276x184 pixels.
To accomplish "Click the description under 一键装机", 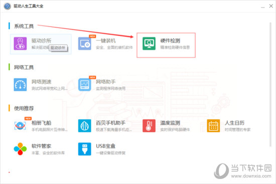I will pos(114,47).
